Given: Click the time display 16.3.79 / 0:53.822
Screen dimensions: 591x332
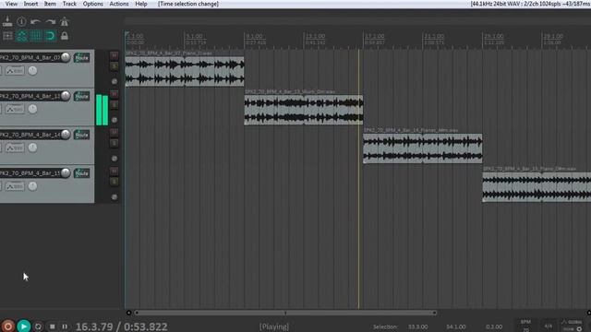Looking at the screenshot, I should point(121,326).
